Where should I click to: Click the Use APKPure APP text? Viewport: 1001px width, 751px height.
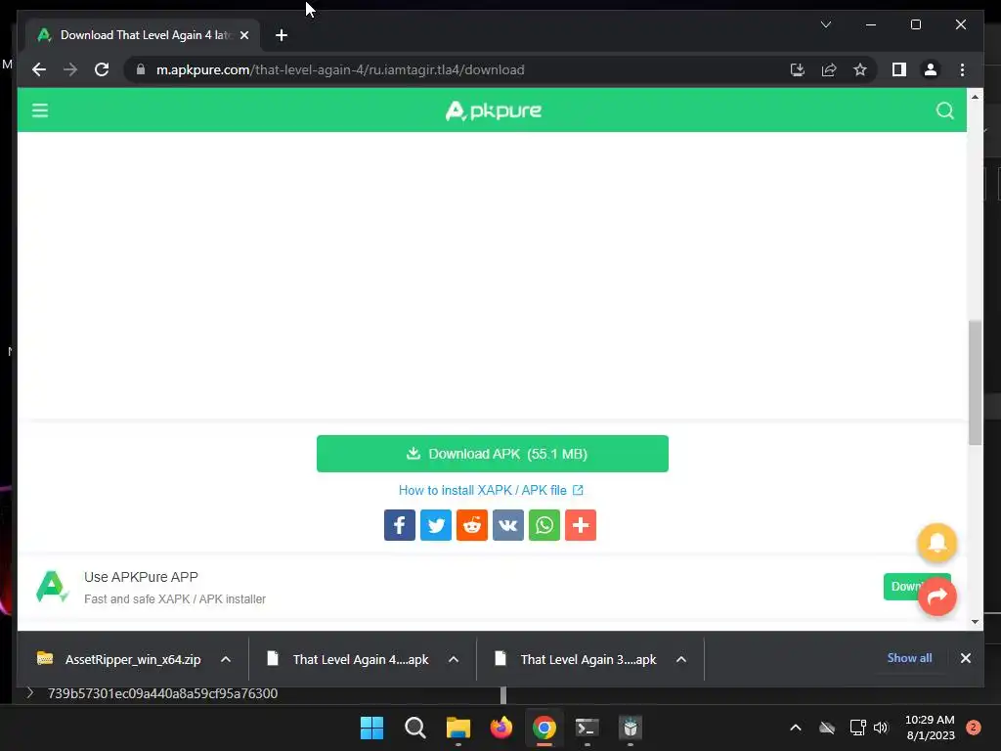141,577
